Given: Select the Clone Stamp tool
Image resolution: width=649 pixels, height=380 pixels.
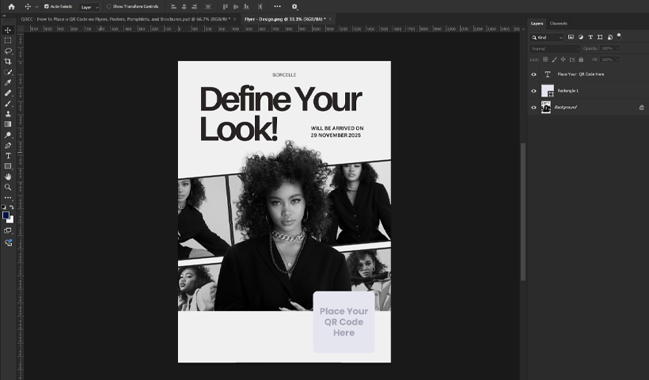Looking at the screenshot, I should 8,114.
